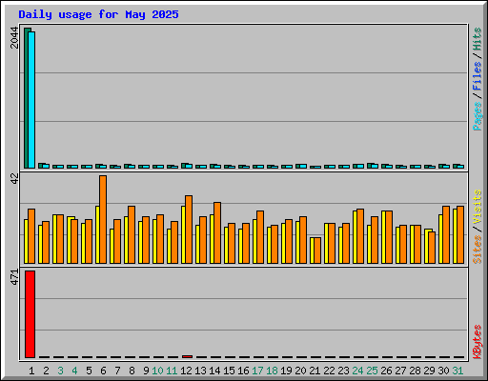Viewport: 488px width, 381px height.
Task: Click the cyan 'Pages' legend label
Action: 478,116
